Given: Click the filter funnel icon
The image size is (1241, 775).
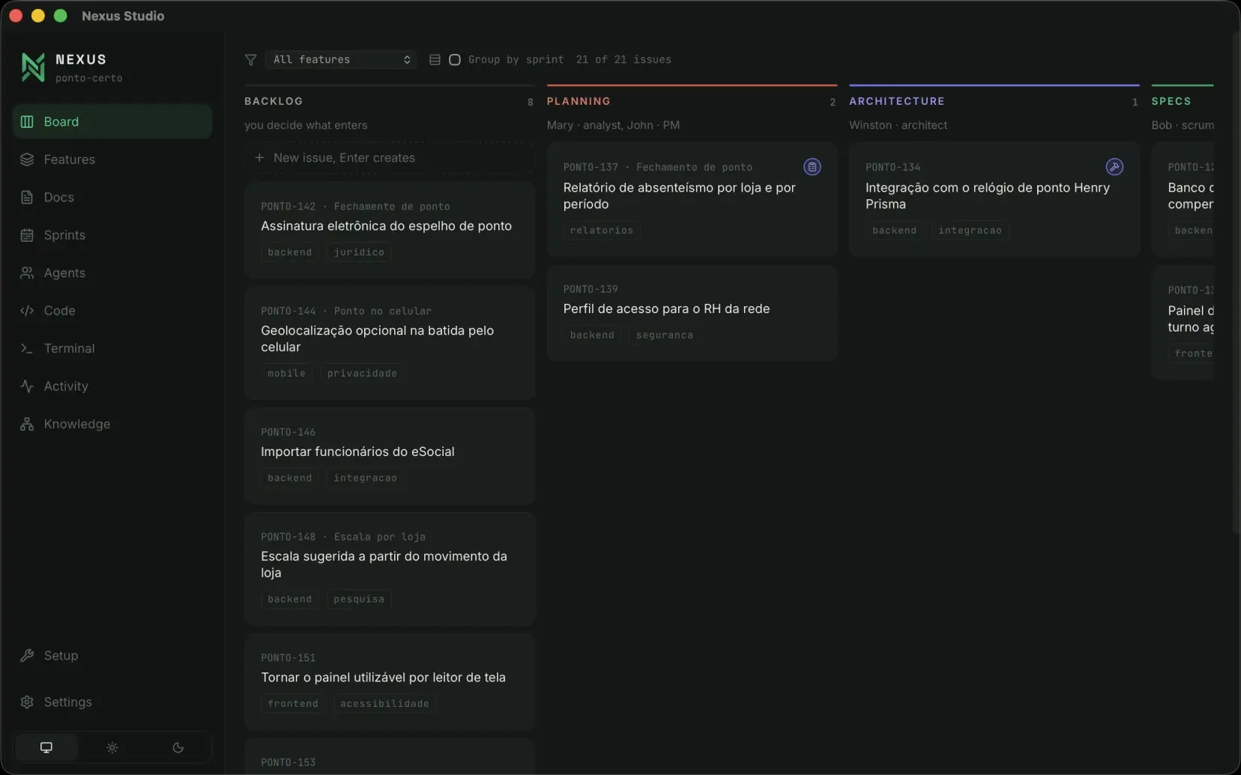Looking at the screenshot, I should pos(251,60).
